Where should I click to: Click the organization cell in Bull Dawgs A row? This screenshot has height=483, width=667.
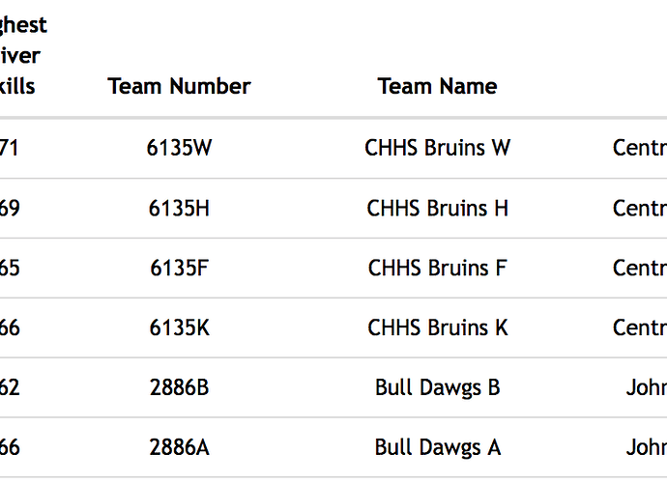tap(646, 447)
